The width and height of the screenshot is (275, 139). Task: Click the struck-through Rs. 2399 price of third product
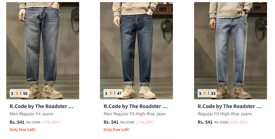(221, 122)
